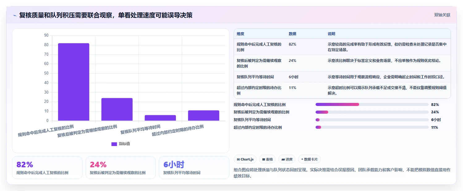Select the 表格 tag chip
This screenshot has height=191, width=463.
coord(267,159)
